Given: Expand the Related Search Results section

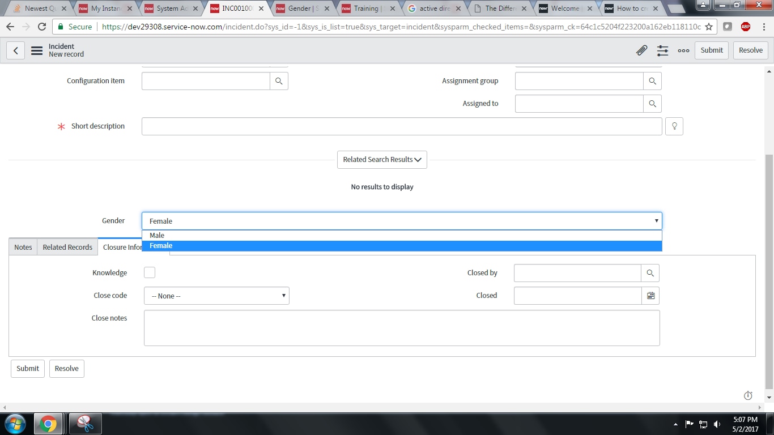Looking at the screenshot, I should click(382, 160).
